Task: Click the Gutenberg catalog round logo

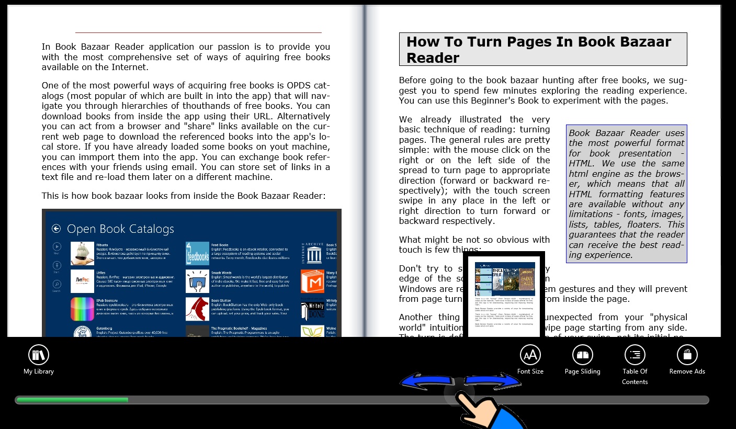Action: point(82,331)
